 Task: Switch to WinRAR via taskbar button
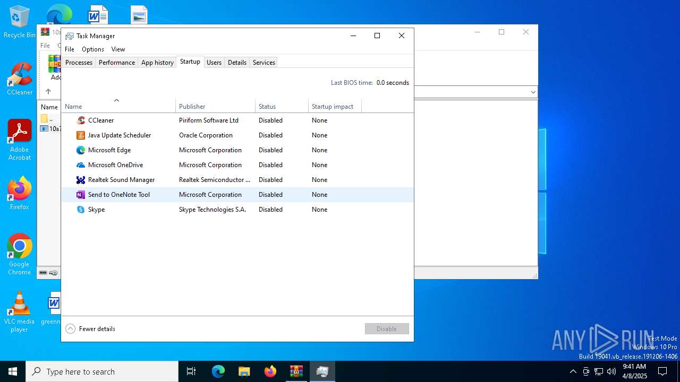point(296,371)
